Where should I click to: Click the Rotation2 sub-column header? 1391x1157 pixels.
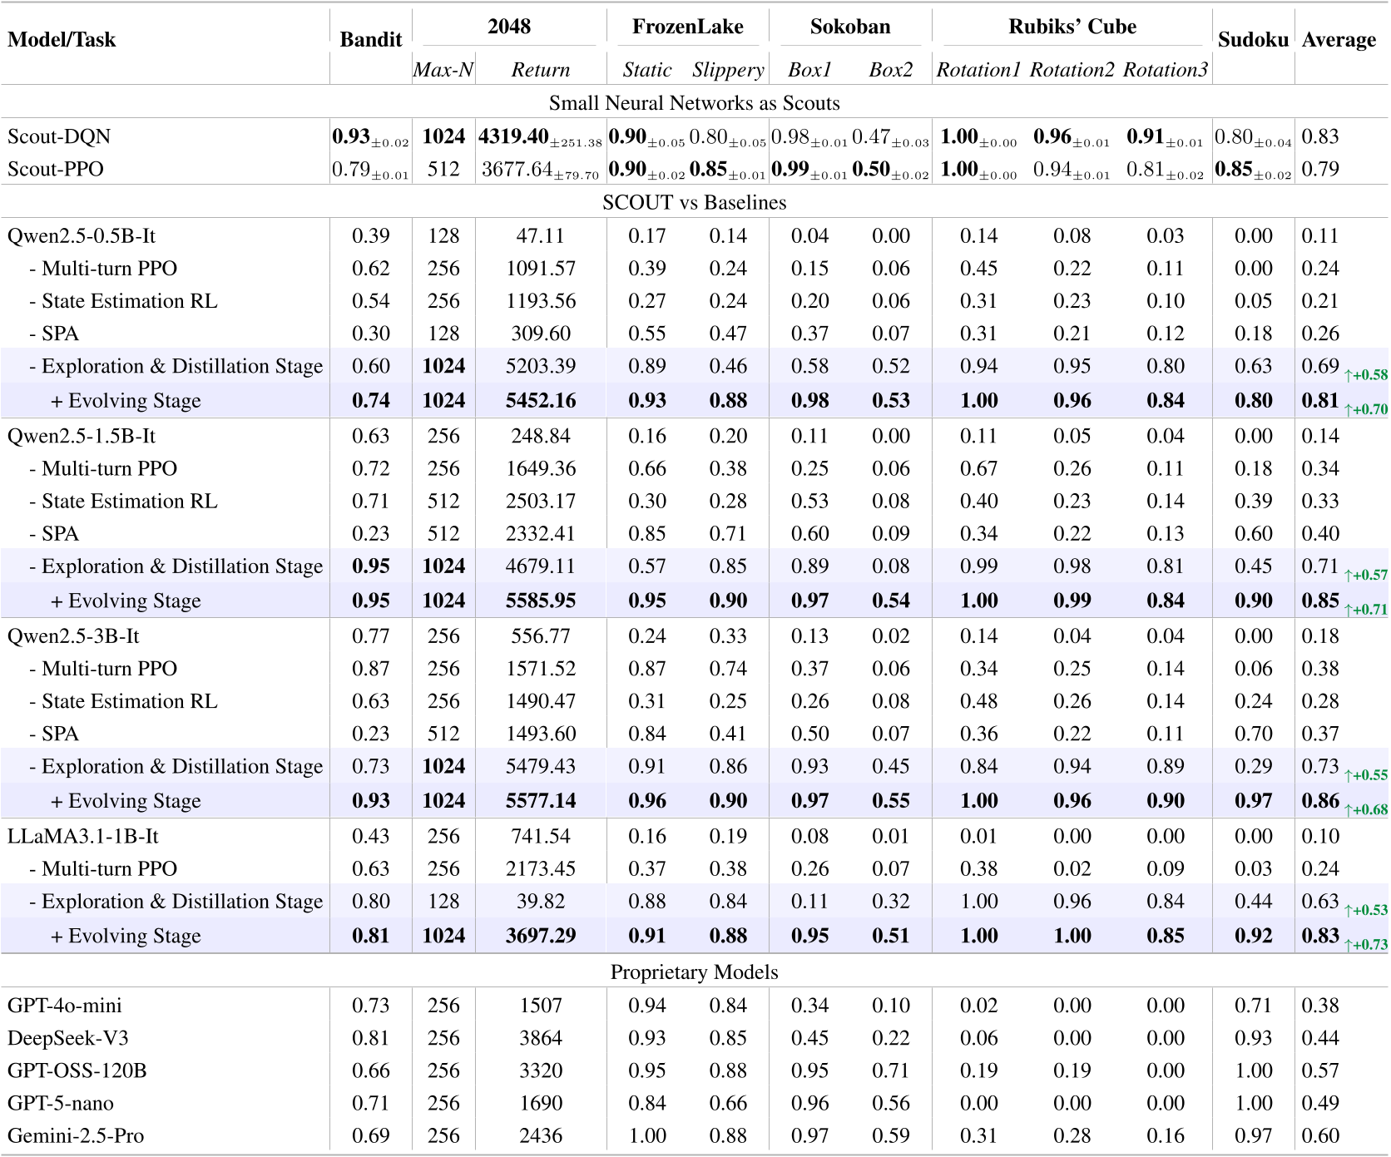[1072, 70]
